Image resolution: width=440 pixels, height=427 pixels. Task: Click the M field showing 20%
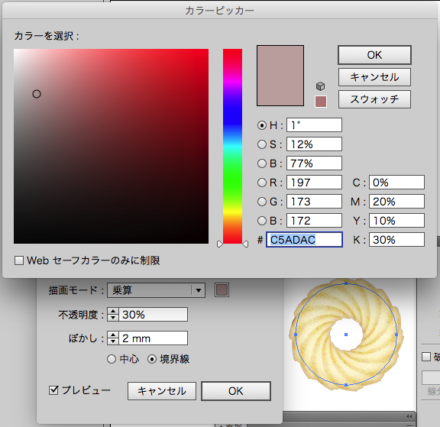point(396,201)
